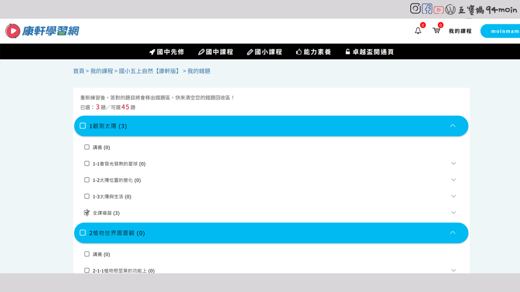520x292 pixels.
Task: Click the rocket icon beside 國中先修
Action: coord(152,52)
